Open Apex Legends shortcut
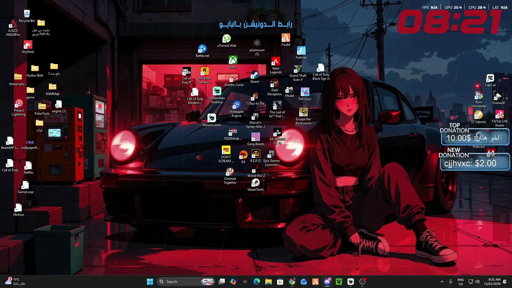The image size is (512, 288). tap(276, 66)
